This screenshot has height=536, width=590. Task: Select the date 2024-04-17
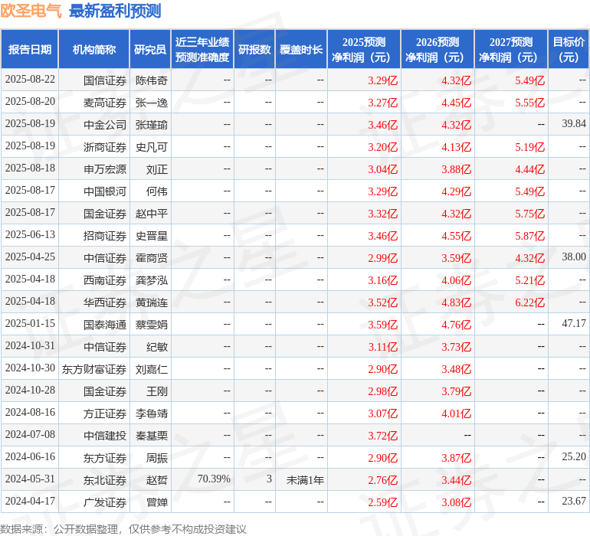30,502
